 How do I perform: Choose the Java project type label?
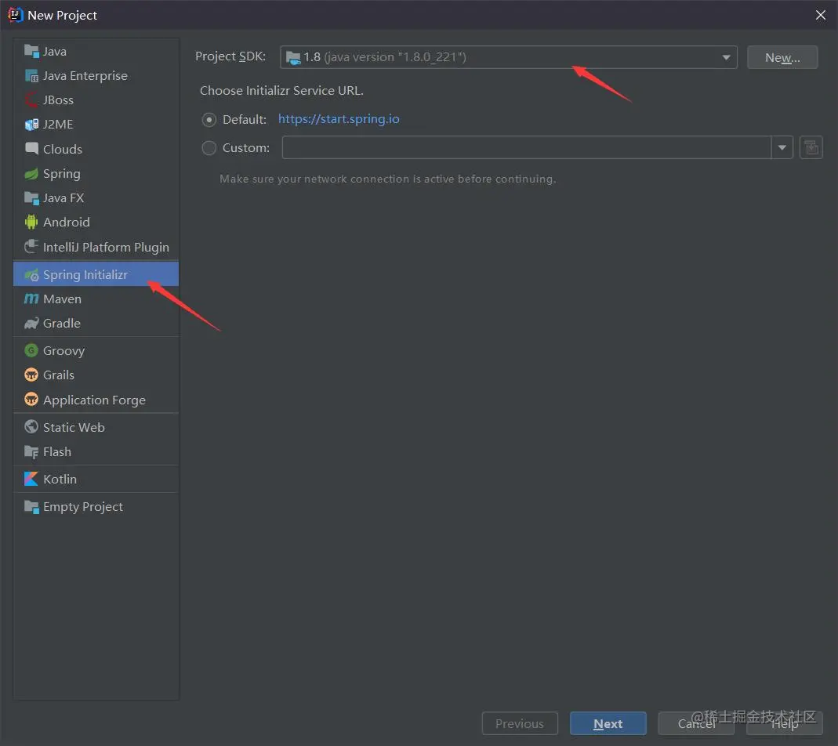[x=55, y=51]
